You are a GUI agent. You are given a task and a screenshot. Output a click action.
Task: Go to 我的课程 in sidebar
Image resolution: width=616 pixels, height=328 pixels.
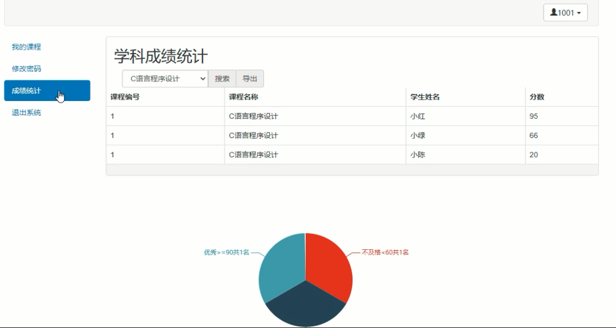pyautogui.click(x=26, y=47)
